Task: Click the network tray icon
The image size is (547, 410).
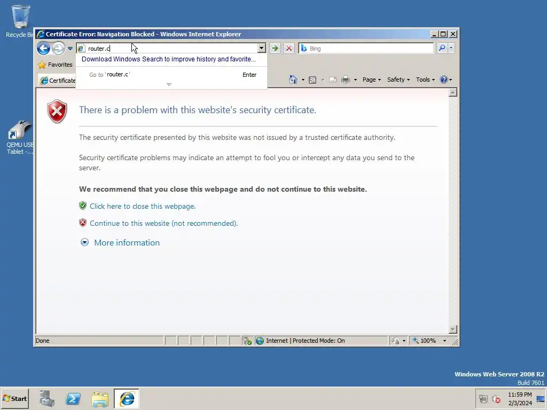Action: pyautogui.click(x=483, y=398)
